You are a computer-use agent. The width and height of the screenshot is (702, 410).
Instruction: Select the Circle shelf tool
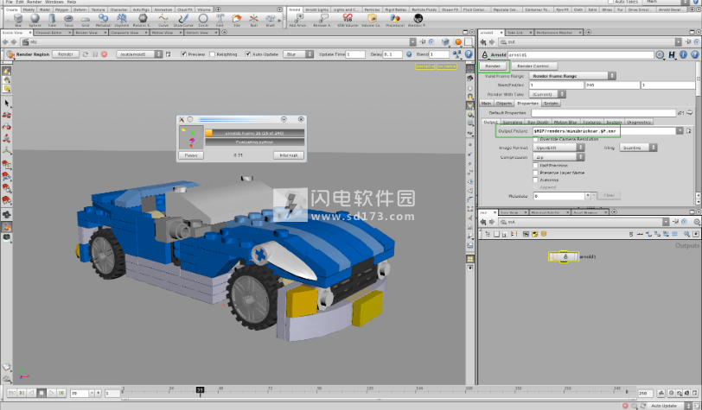203,20
